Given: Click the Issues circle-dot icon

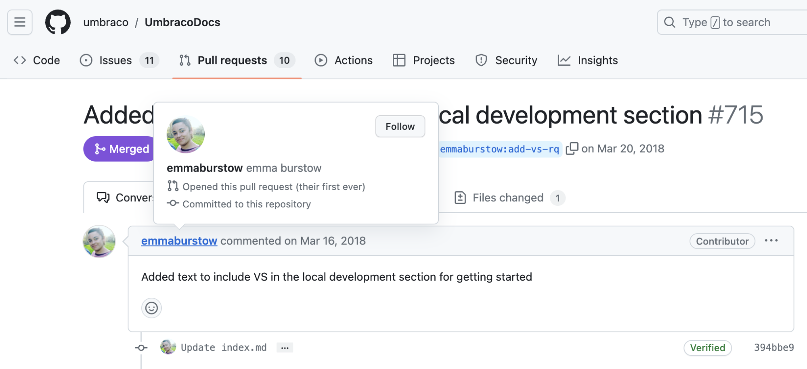Looking at the screenshot, I should click(86, 60).
